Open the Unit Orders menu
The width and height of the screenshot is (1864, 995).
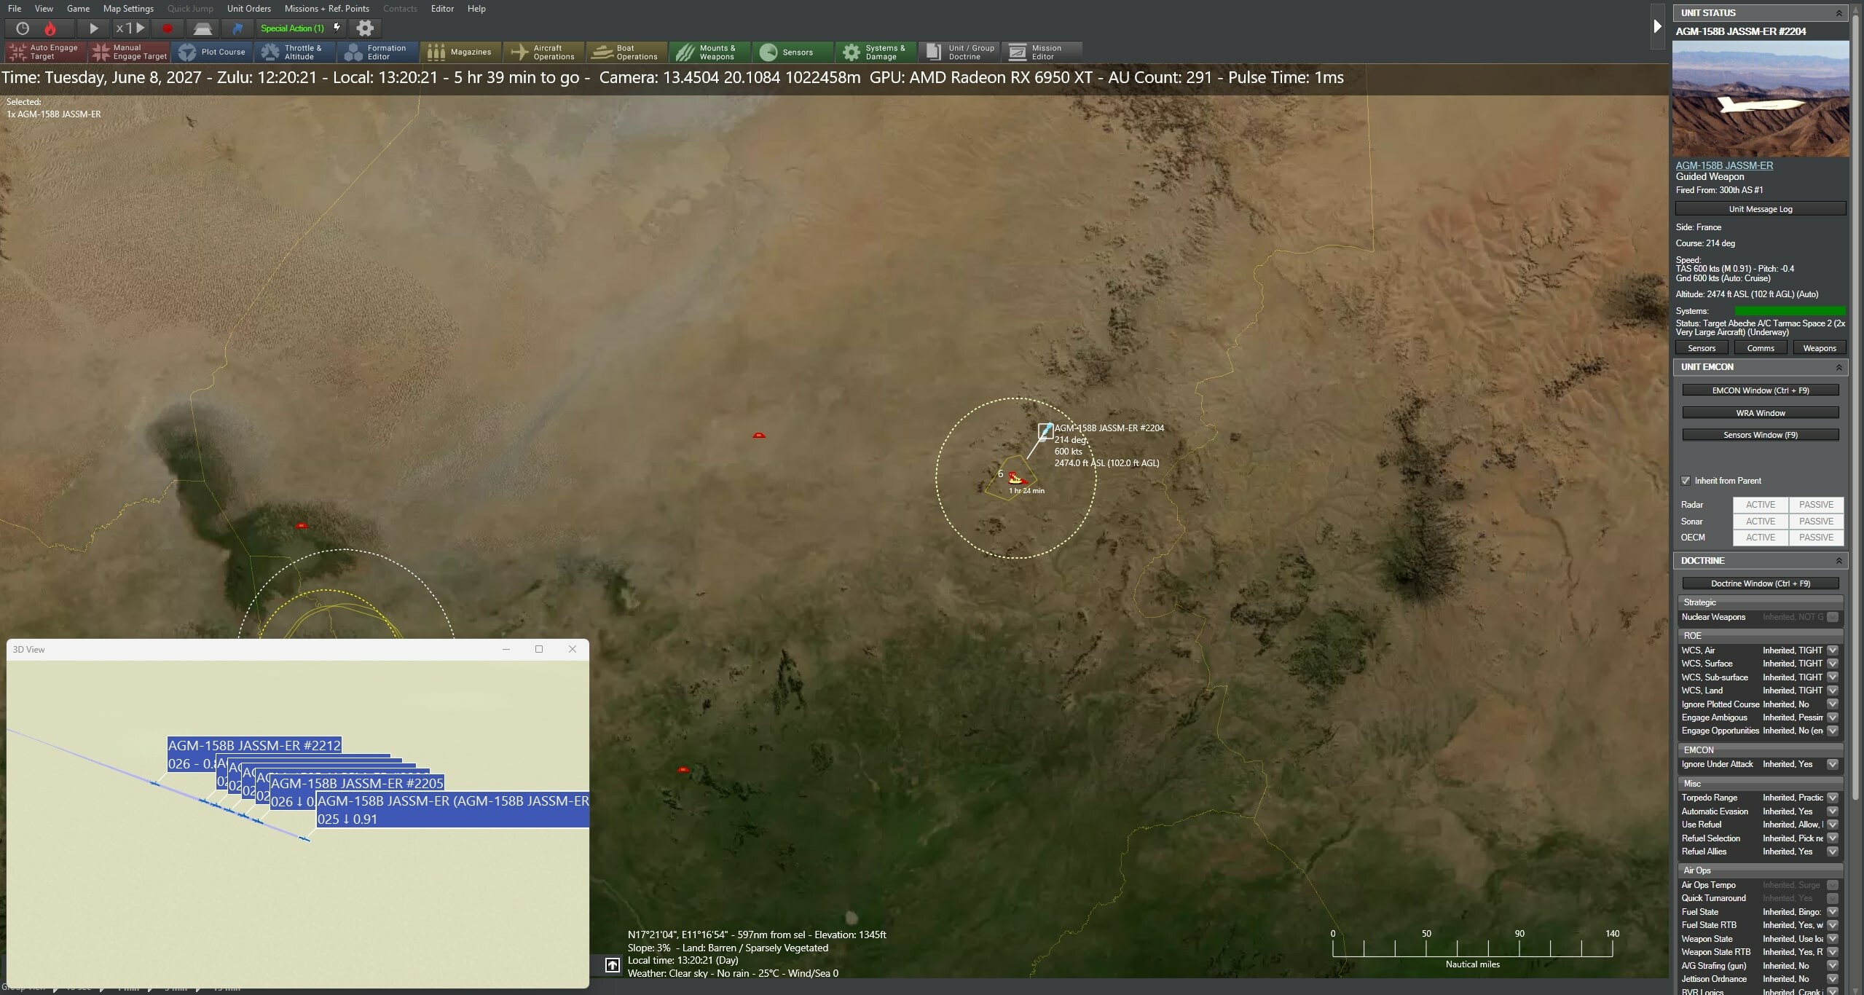[248, 9]
